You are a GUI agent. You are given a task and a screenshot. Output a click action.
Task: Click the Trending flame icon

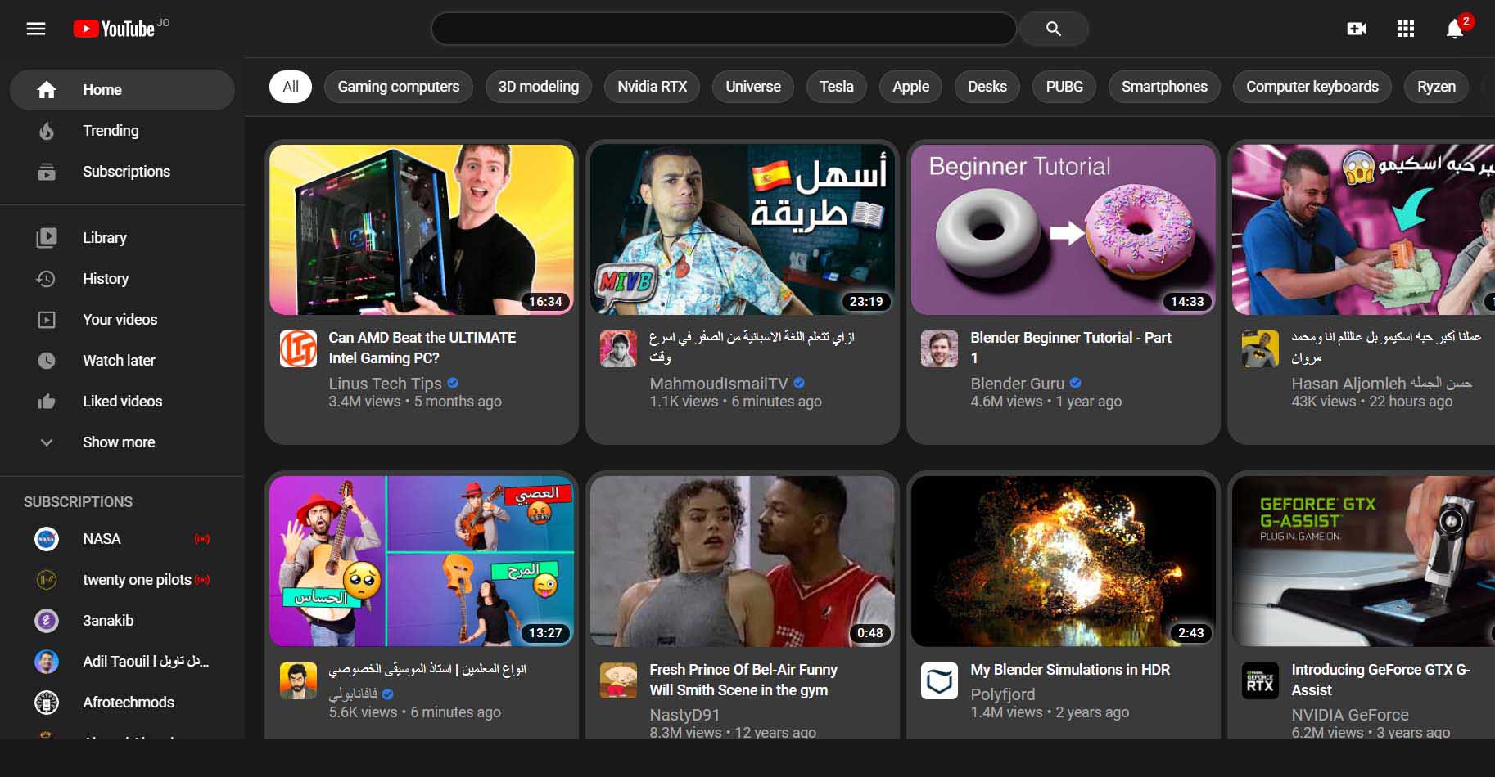[x=47, y=131]
